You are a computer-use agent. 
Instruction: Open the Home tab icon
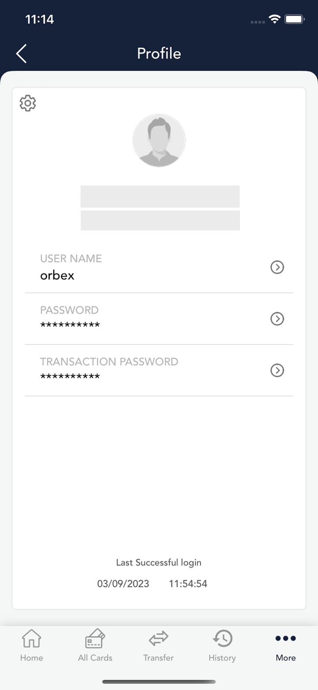pyautogui.click(x=31, y=639)
